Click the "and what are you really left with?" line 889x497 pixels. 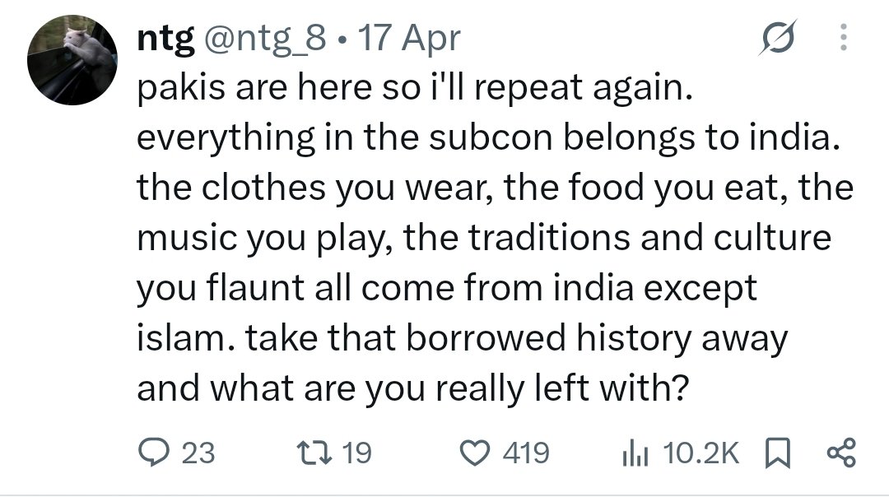point(412,388)
